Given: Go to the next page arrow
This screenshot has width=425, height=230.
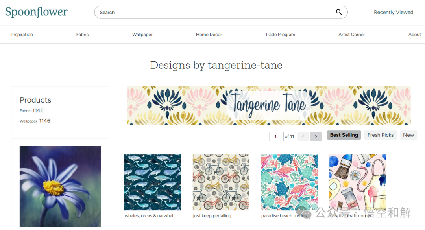Looking at the screenshot, I should tap(316, 136).
